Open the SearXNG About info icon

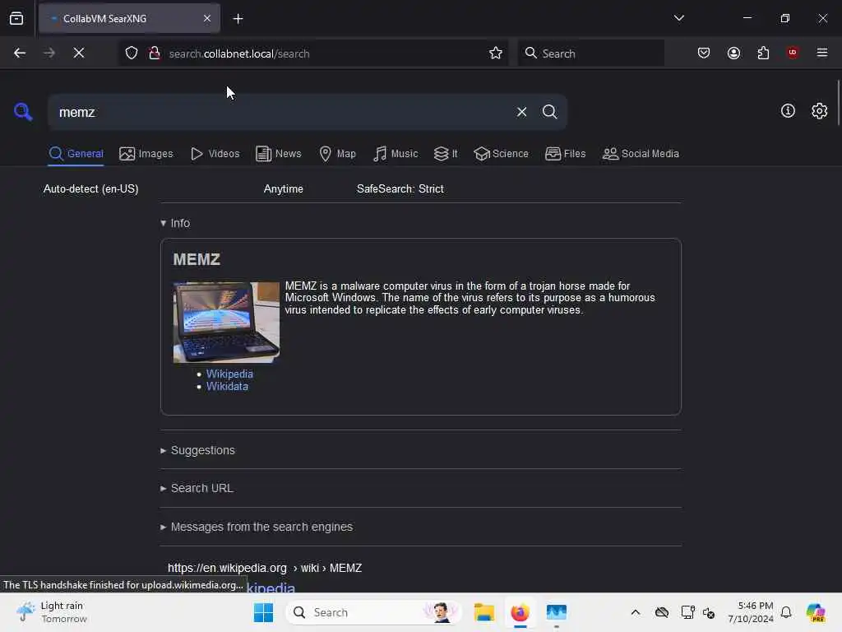pyautogui.click(x=788, y=111)
